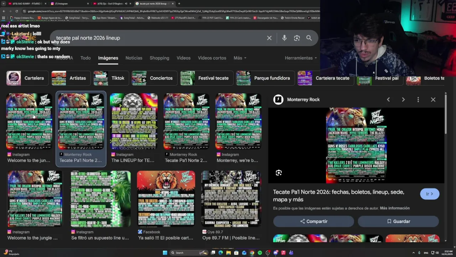Start voice search with the microphone icon
Viewport: 456px width, 257px height.
point(284,38)
